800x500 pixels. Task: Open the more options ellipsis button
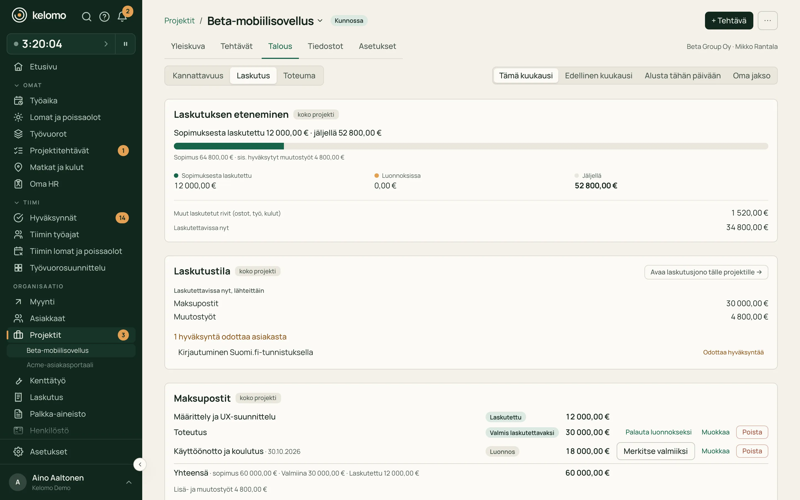(x=767, y=21)
